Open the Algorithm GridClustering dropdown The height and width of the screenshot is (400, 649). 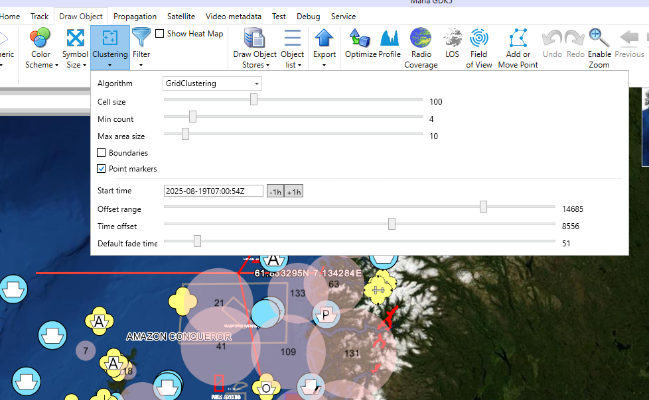tap(212, 83)
